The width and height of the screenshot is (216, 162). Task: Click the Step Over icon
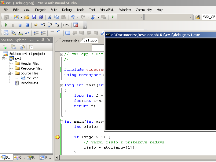pyautogui.click(x=50, y=25)
